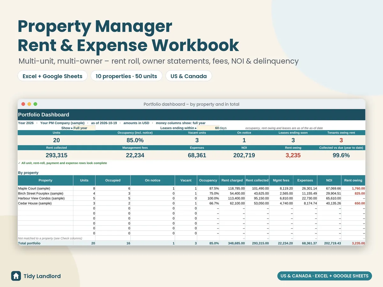
Task: Click the Tidy Landlord house logo icon
Action: coord(16,276)
